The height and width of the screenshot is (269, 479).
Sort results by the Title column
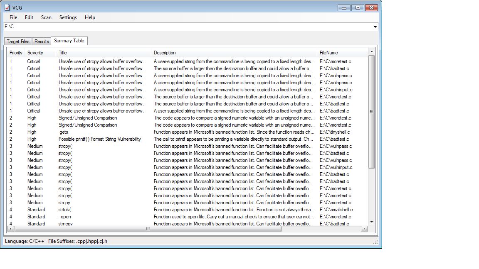(x=63, y=53)
